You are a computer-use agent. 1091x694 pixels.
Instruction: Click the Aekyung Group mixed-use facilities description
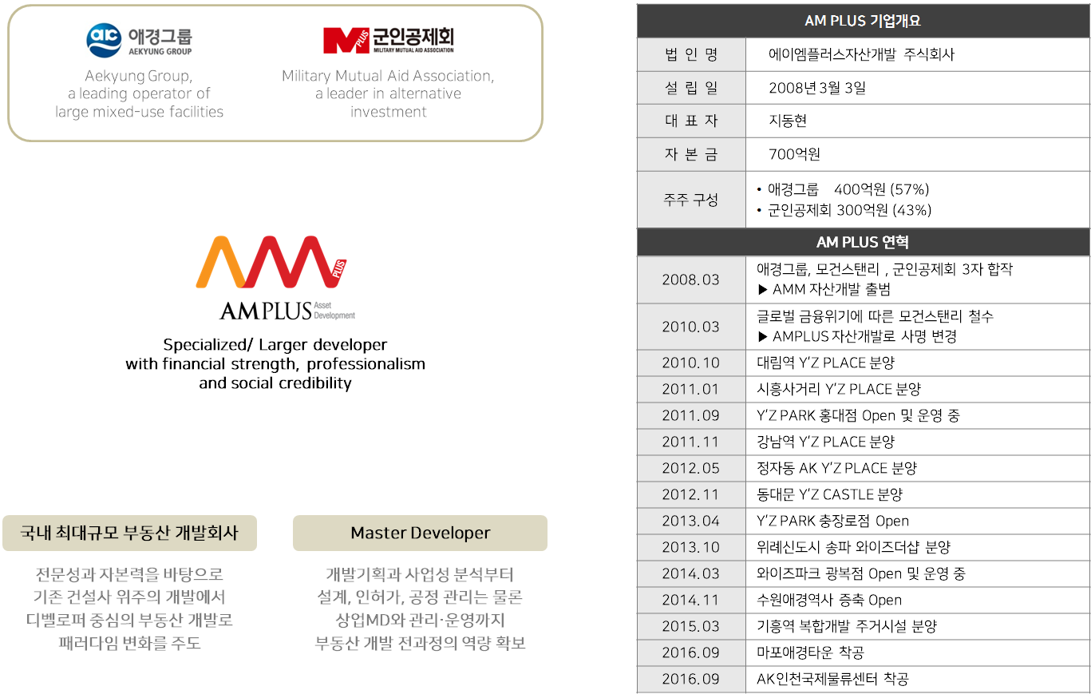(x=139, y=93)
